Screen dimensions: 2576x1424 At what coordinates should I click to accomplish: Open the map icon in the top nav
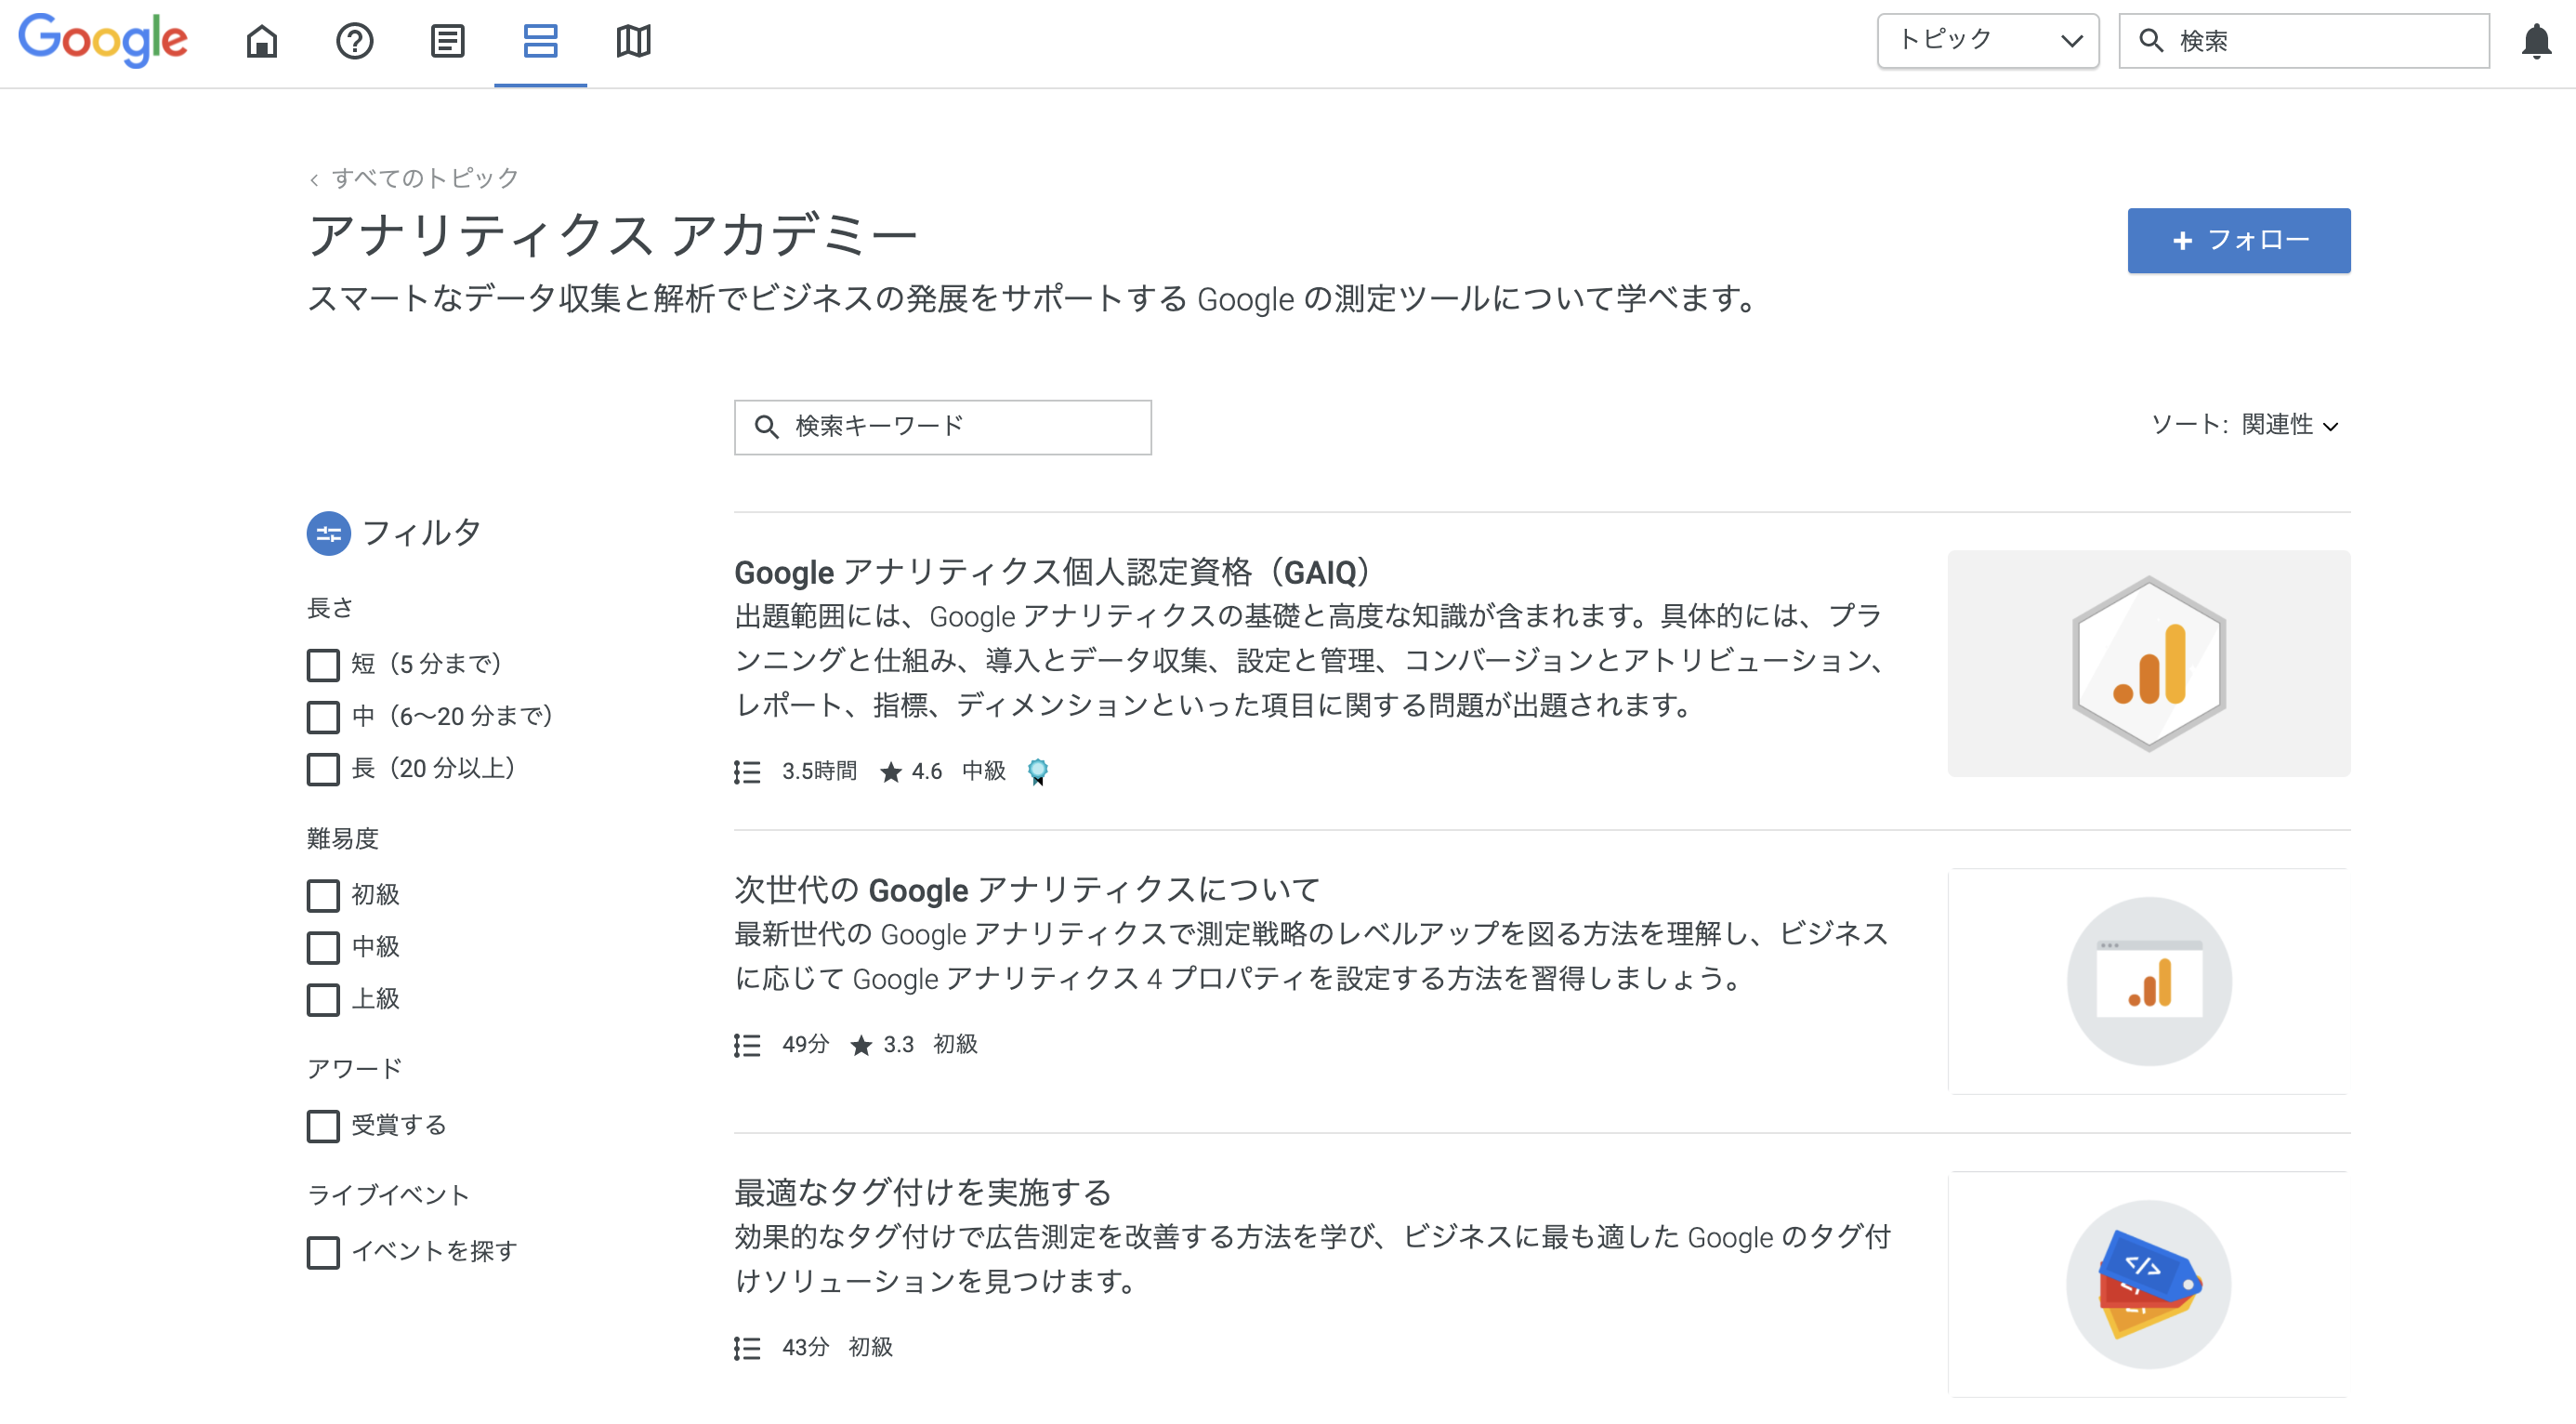633,41
